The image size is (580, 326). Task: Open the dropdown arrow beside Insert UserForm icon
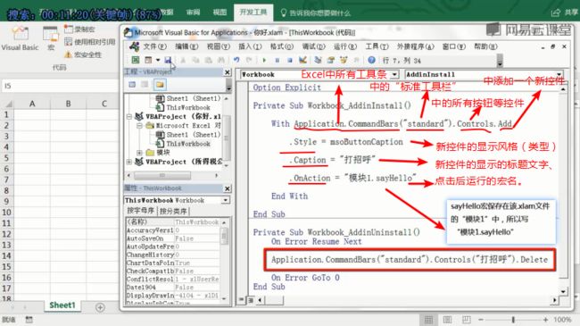coord(158,60)
